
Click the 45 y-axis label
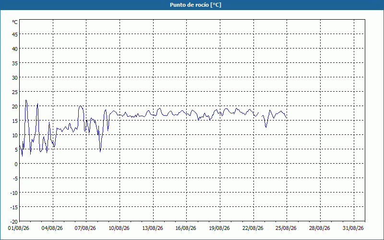[x=15, y=35]
